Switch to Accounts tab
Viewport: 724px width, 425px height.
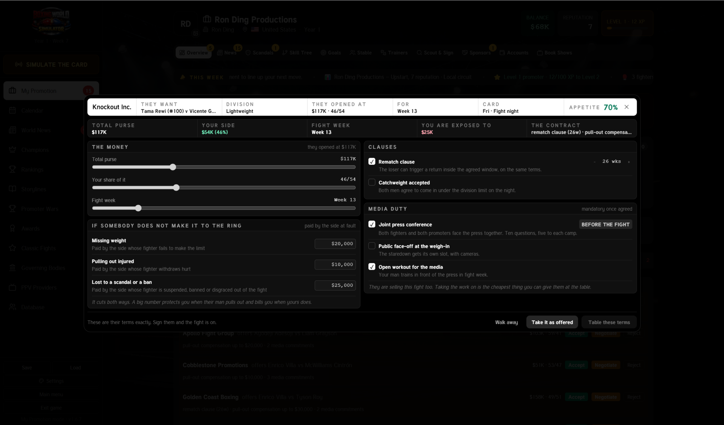pos(514,53)
